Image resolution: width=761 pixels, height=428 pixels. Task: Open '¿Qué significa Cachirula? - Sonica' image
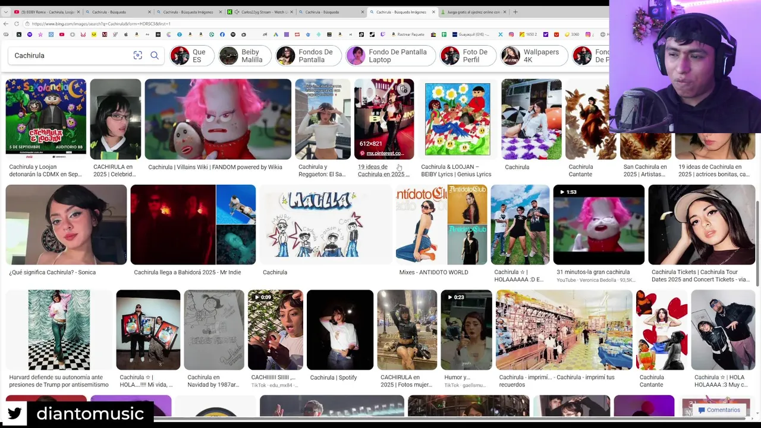pos(66,224)
